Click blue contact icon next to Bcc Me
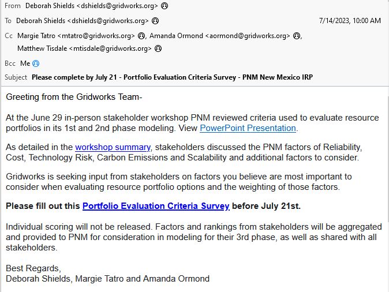389x292 pixels. pos(36,63)
